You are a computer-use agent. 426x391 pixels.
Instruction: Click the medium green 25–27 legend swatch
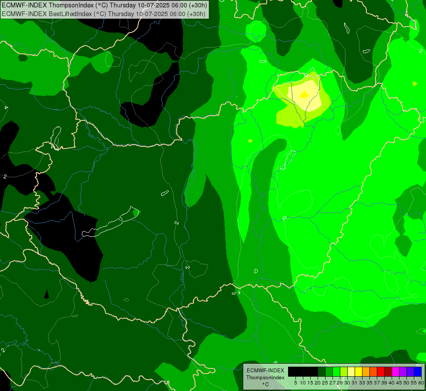click(x=329, y=371)
